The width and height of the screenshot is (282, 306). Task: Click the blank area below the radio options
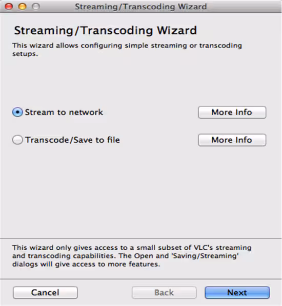[141, 191]
